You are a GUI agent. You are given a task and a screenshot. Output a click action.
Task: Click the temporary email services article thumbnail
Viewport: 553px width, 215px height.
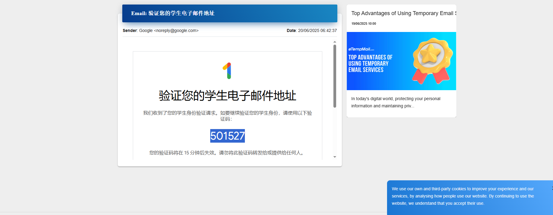click(x=401, y=61)
